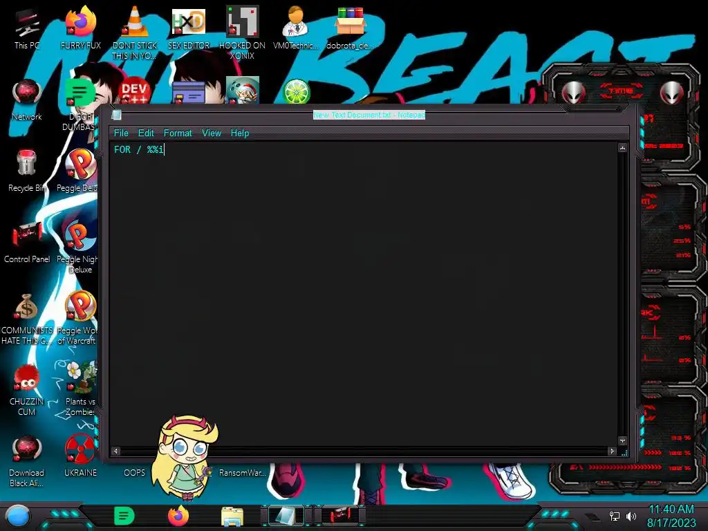Select the Download Black Ali... icon
This screenshot has width=708, height=531.
27,461
